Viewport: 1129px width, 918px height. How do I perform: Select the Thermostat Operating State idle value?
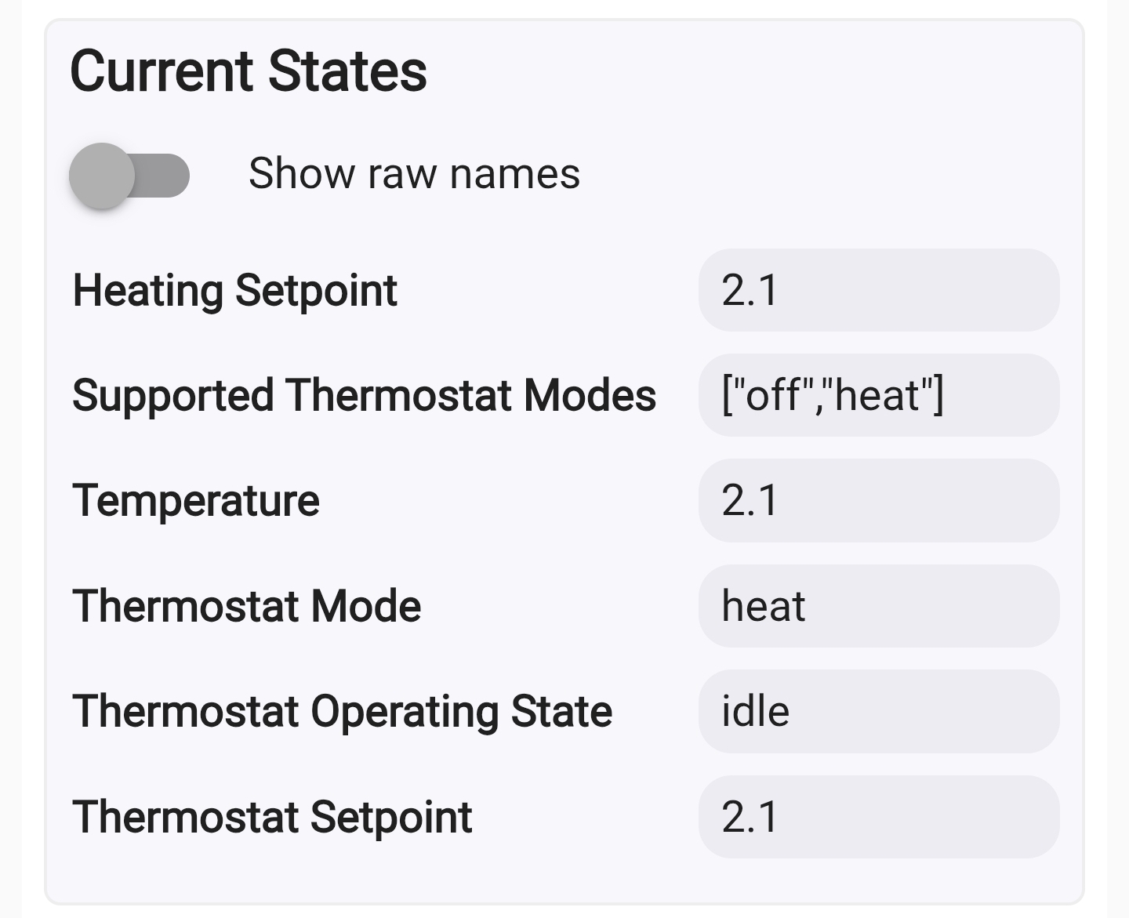[x=878, y=711]
